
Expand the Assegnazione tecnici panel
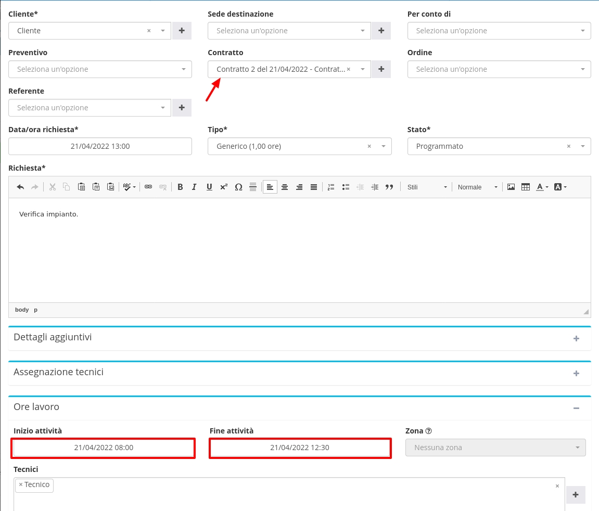[576, 373]
